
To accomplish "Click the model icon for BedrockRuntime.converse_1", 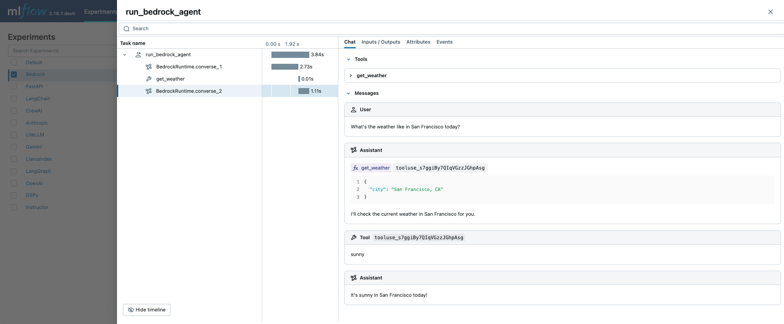I will point(149,67).
